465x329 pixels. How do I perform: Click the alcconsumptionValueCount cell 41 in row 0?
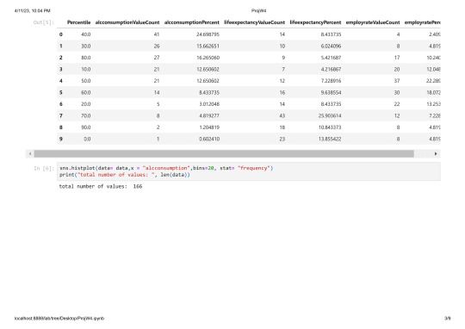(157, 34)
